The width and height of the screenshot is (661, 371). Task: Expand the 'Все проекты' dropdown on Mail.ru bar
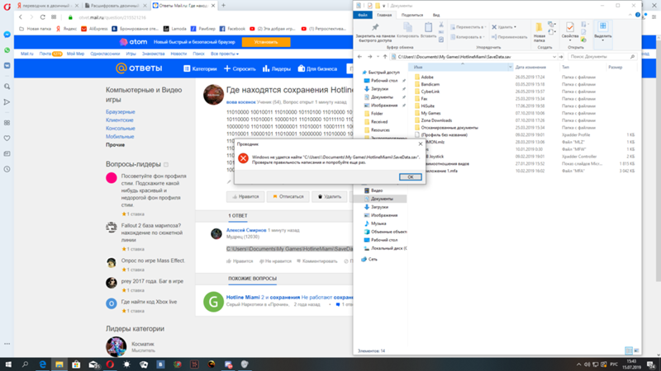[225, 54]
